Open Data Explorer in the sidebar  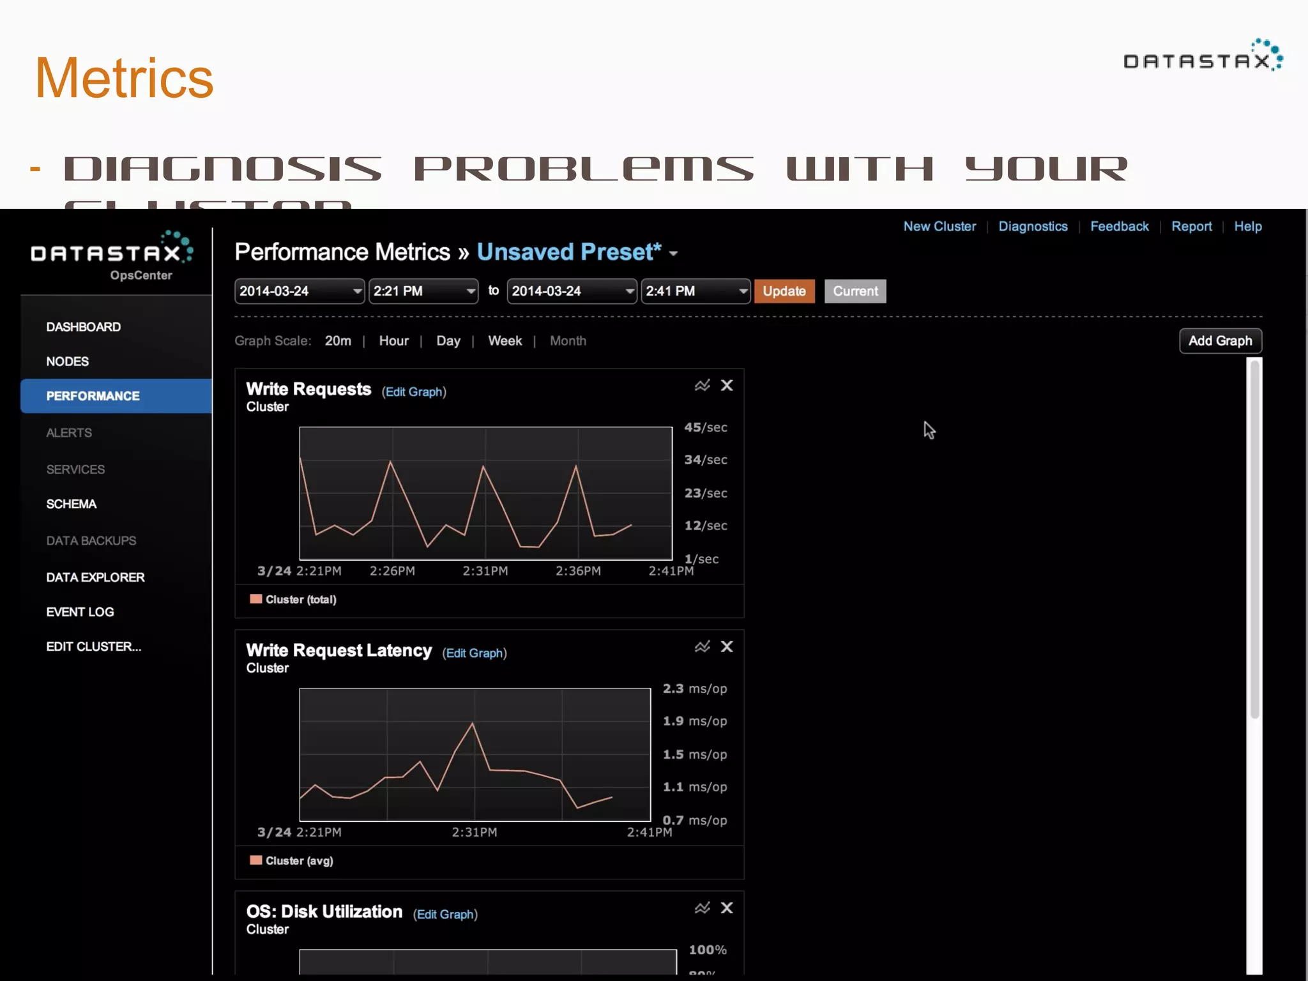click(95, 577)
